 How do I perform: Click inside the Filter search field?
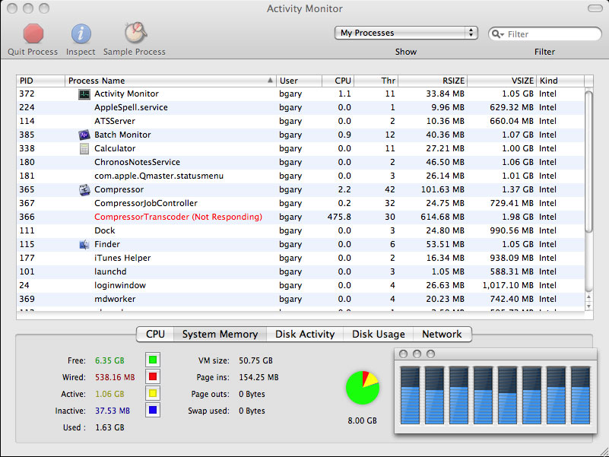545,34
